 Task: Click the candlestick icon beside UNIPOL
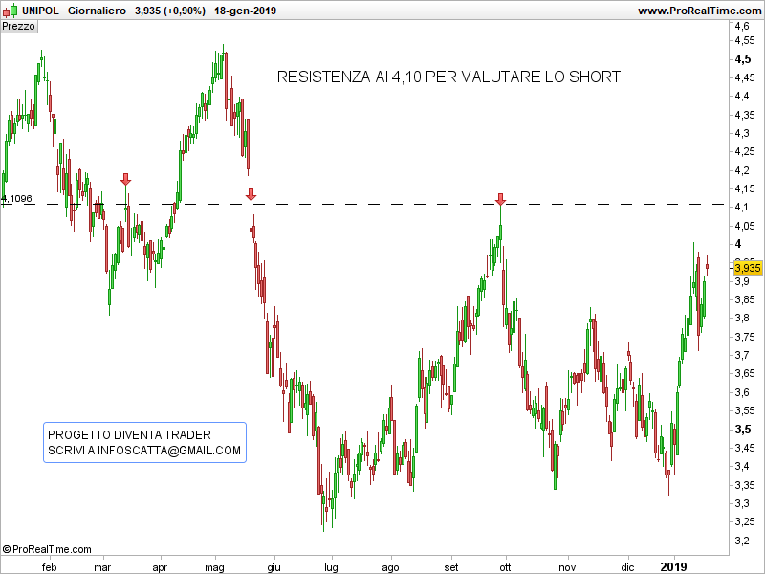(x=10, y=11)
